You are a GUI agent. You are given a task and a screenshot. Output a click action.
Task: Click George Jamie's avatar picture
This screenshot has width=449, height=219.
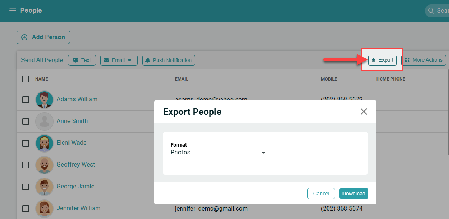[44, 187]
